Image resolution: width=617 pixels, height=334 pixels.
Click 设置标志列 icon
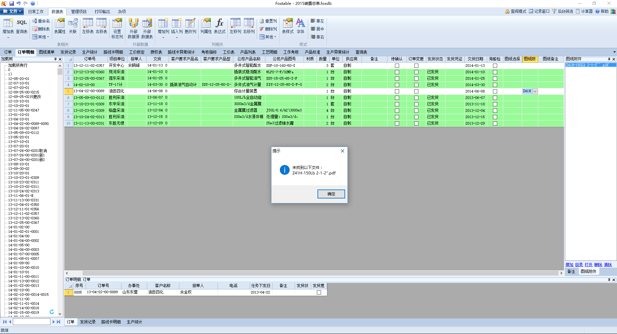click(x=117, y=29)
